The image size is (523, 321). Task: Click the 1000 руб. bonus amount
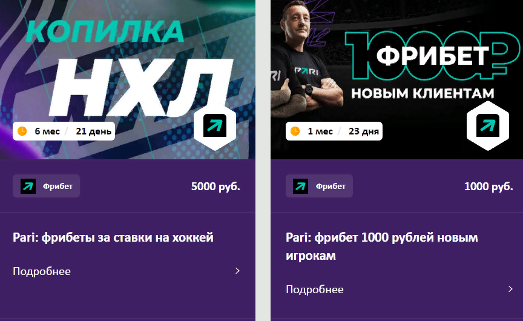click(488, 187)
